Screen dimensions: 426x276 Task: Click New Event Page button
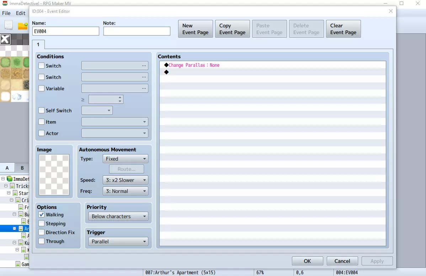pyautogui.click(x=195, y=29)
